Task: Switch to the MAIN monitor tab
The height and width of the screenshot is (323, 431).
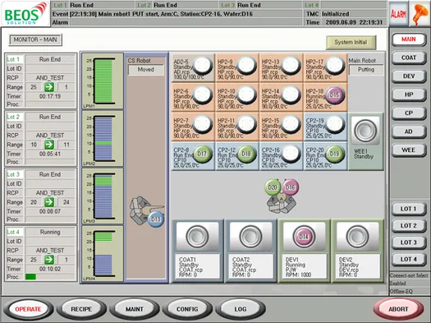Action: click(409, 39)
